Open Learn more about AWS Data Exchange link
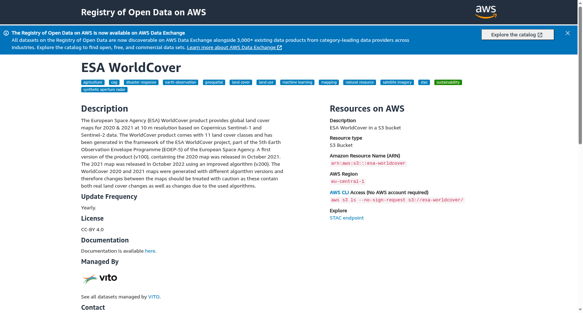This screenshot has width=583, height=313. click(x=234, y=48)
